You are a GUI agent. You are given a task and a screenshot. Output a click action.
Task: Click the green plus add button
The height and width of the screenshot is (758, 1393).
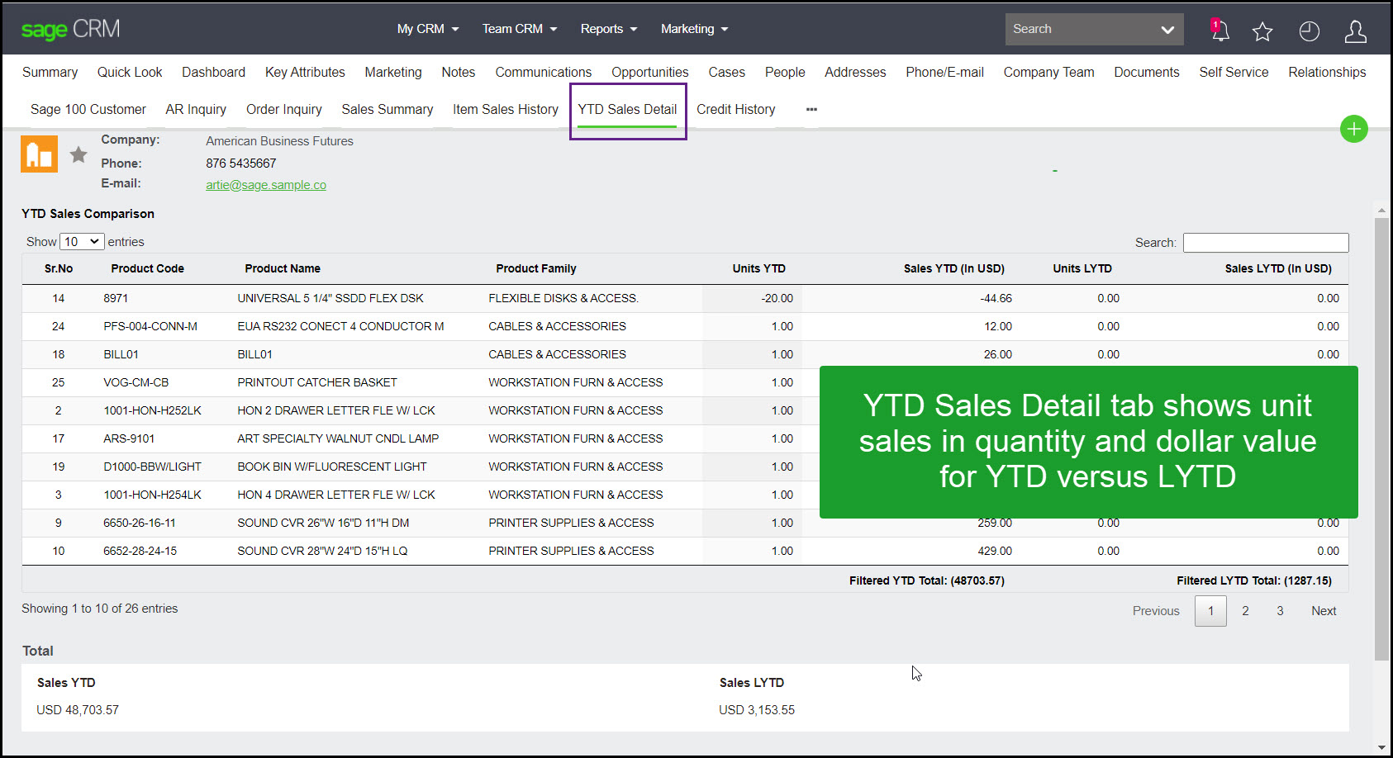[1353, 129]
